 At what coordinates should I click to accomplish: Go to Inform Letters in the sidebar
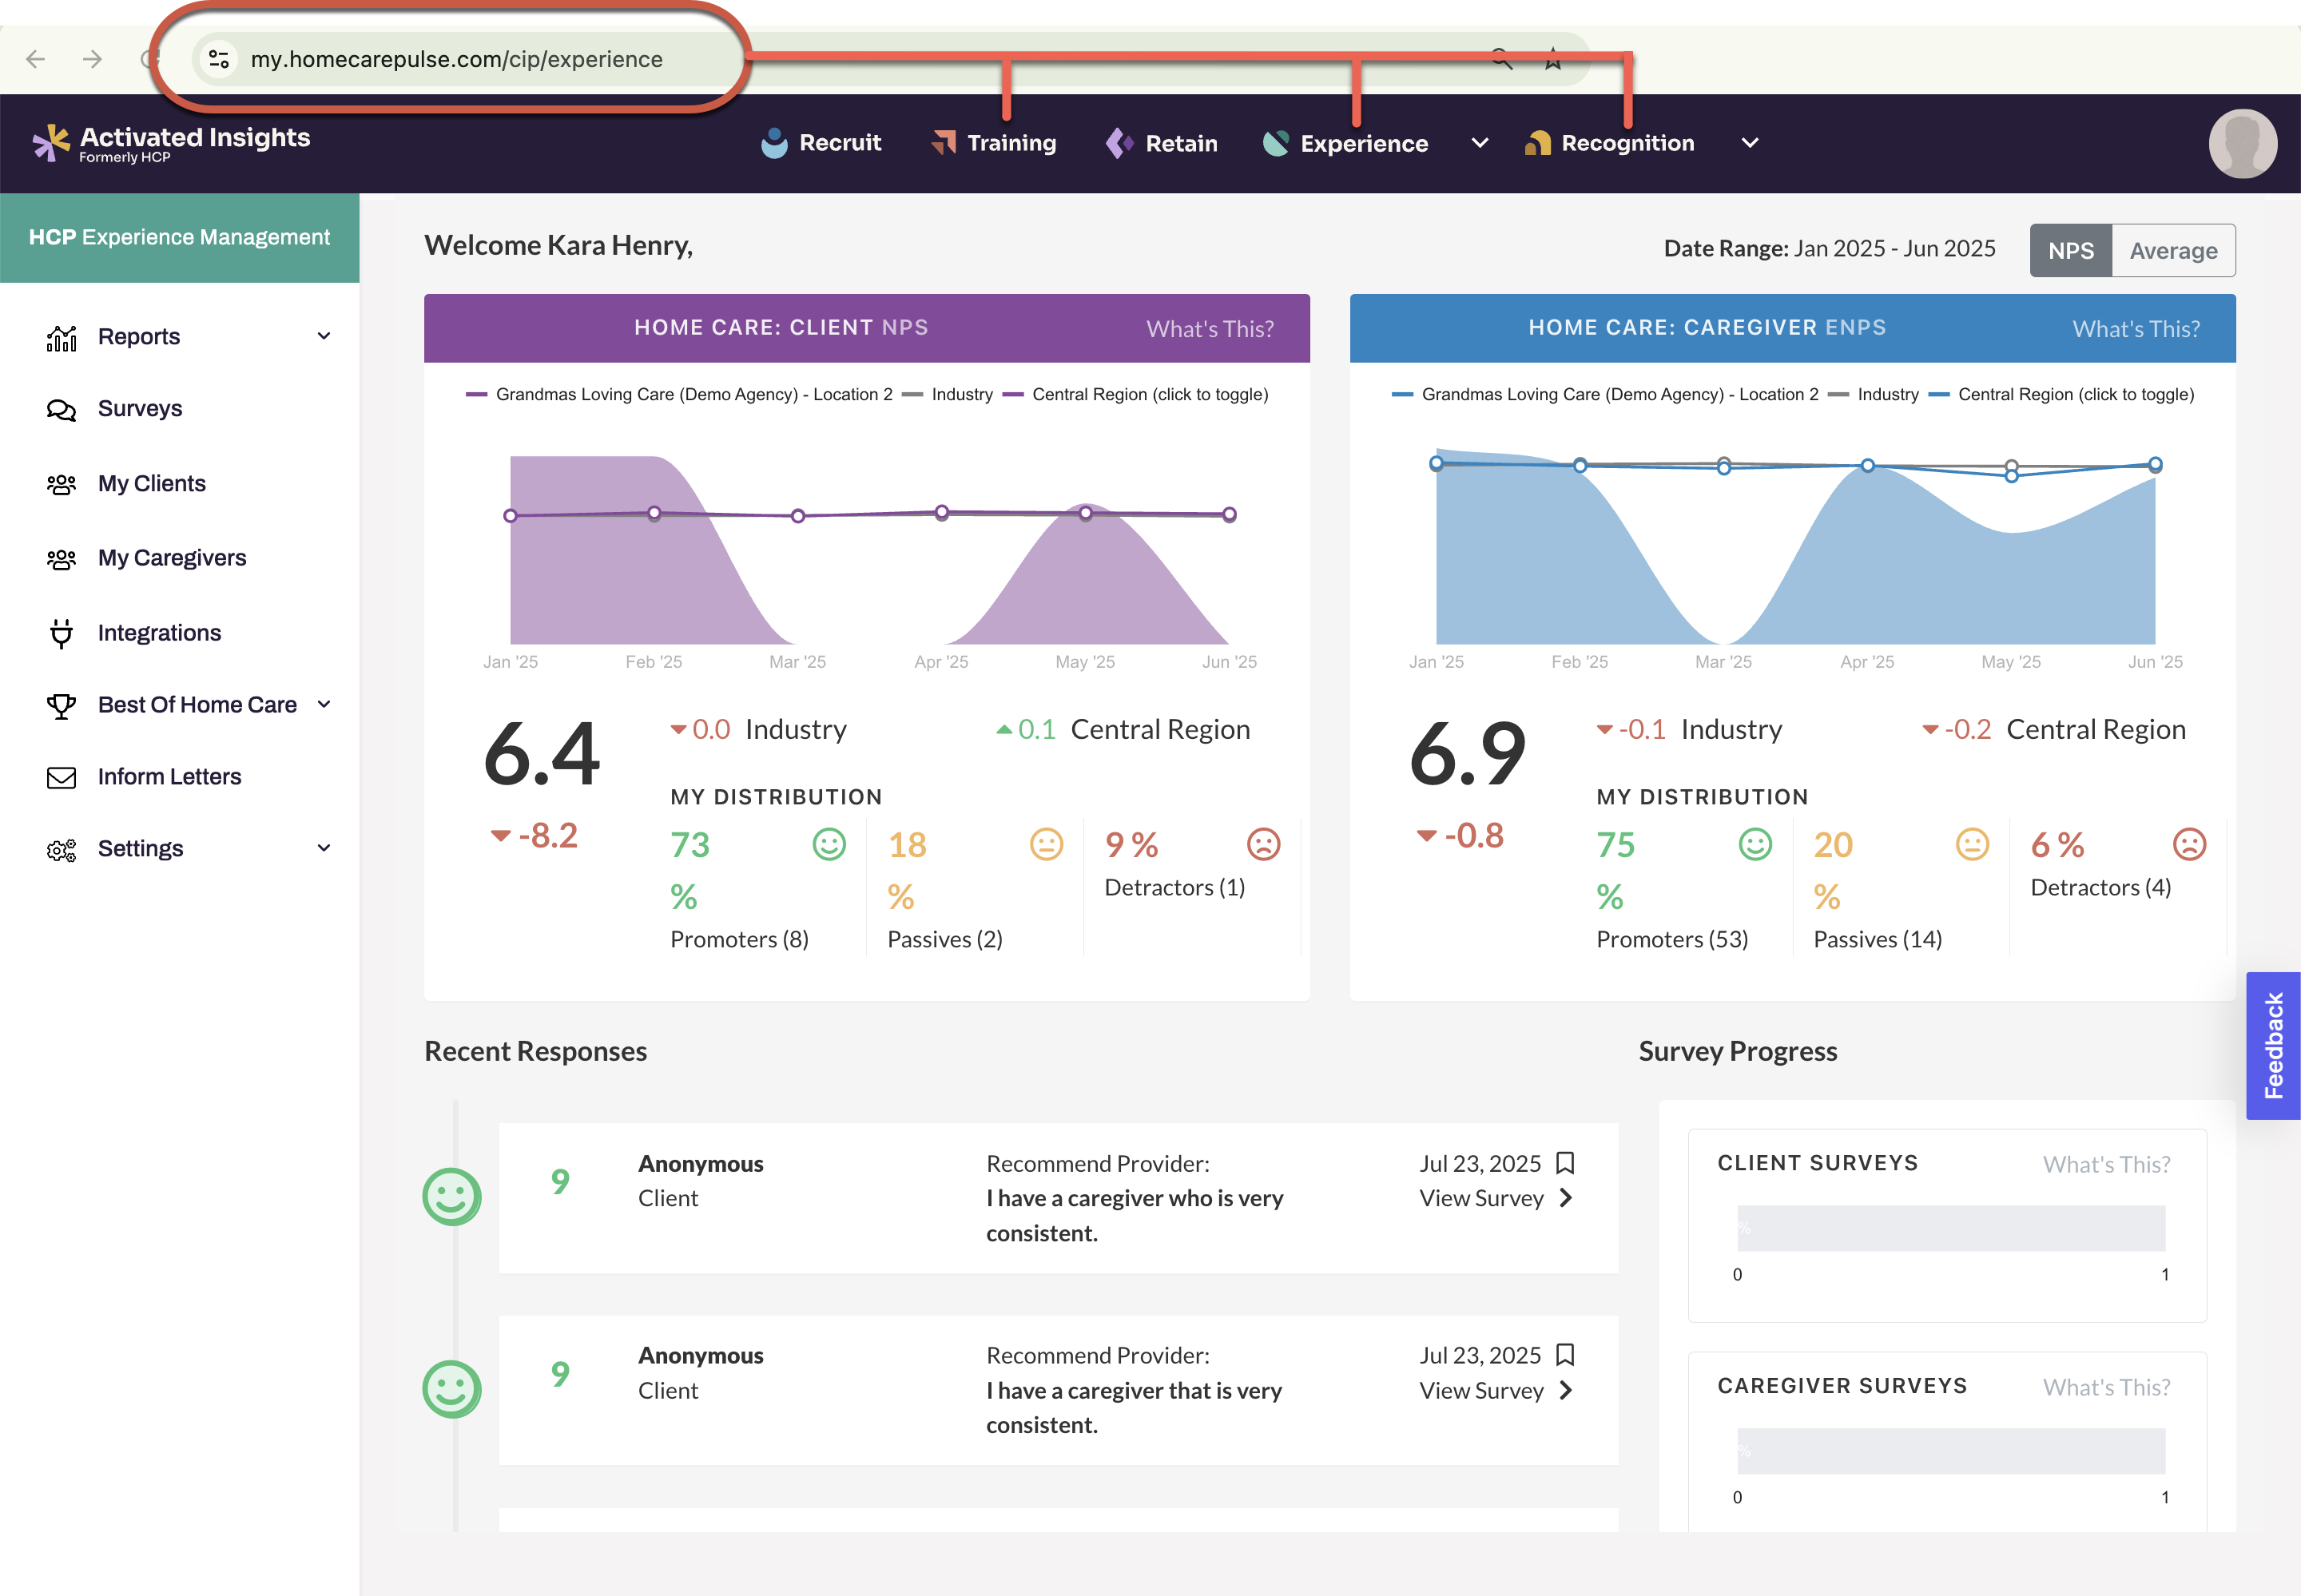click(x=168, y=776)
